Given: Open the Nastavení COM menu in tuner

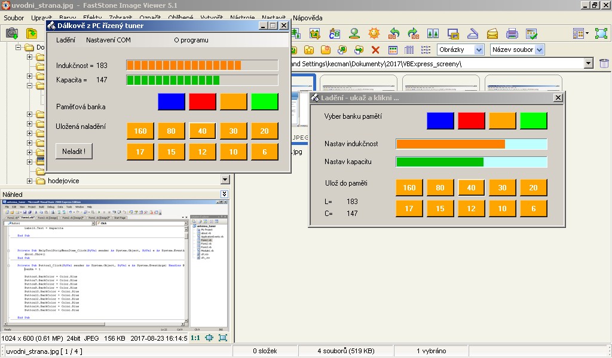Looking at the screenshot, I should [108, 40].
